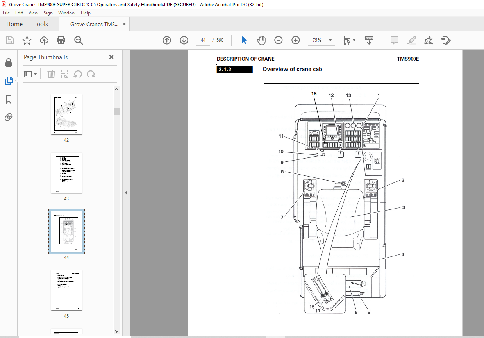This screenshot has height=338, width=484.
Task: Open the find text search tool
Action: [x=79, y=40]
